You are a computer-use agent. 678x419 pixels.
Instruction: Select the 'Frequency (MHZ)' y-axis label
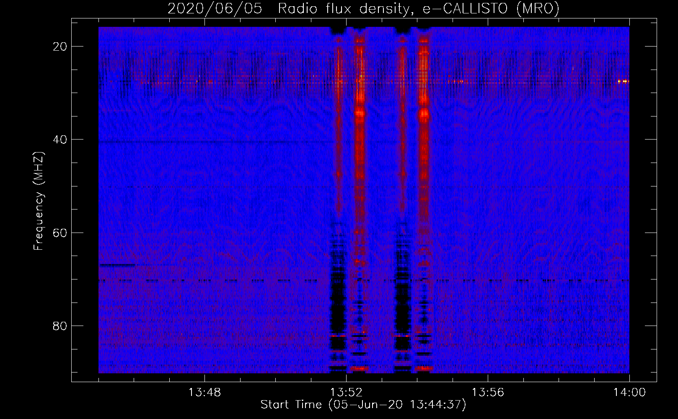[39, 201]
